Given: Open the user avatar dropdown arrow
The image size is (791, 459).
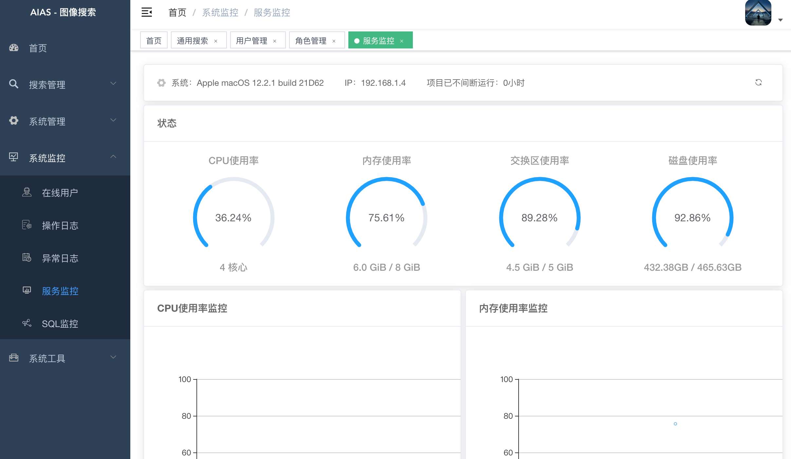Looking at the screenshot, I should click(781, 20).
